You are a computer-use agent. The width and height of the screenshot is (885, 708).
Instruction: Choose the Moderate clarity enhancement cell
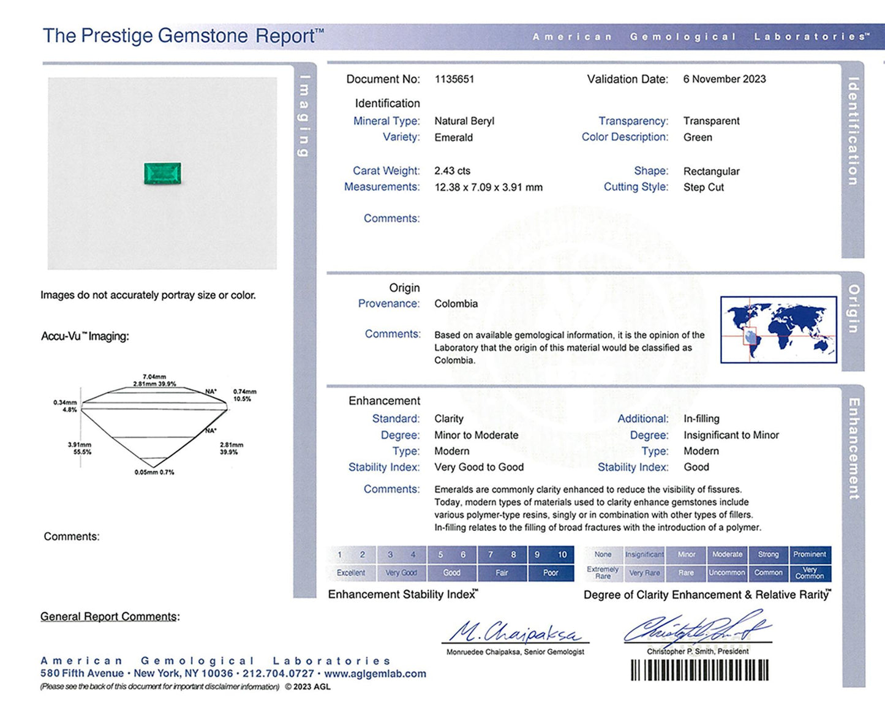(727, 554)
